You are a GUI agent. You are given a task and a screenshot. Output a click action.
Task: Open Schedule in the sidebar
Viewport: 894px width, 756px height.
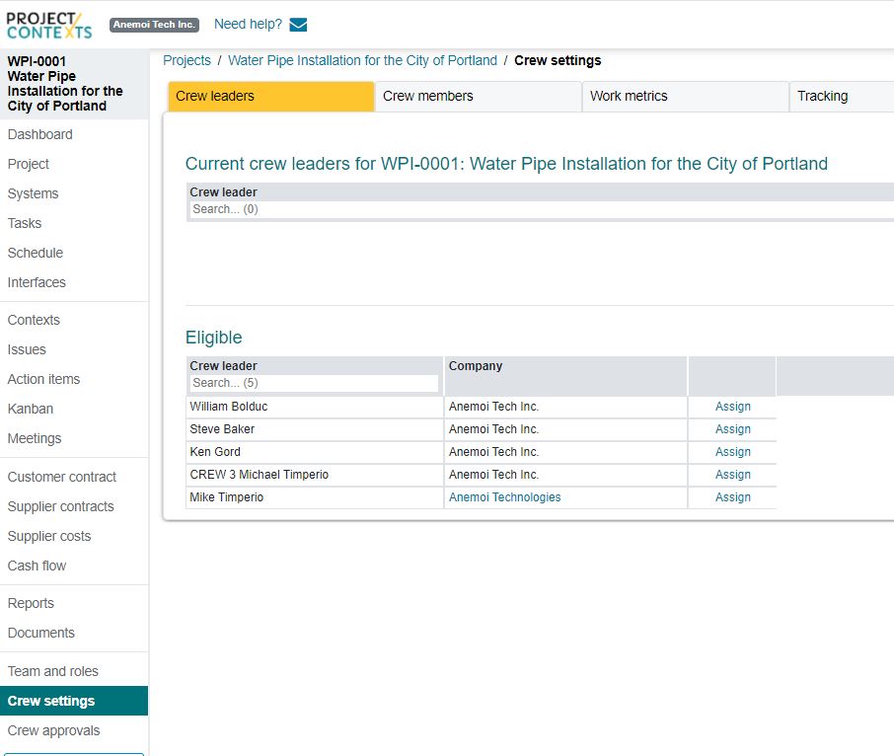[x=36, y=253]
